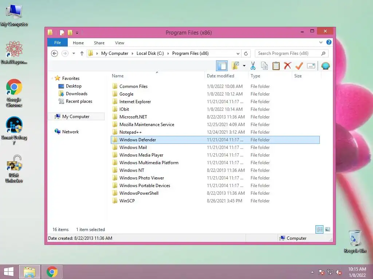This screenshot has width=373, height=279.
Task: Show hidden tray icons arrow
Action: (x=312, y=272)
